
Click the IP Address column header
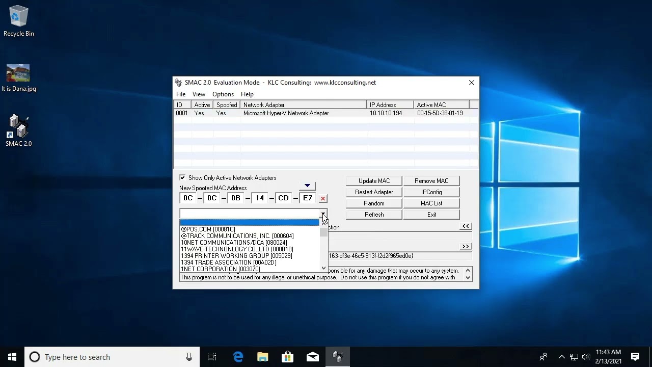click(x=390, y=105)
